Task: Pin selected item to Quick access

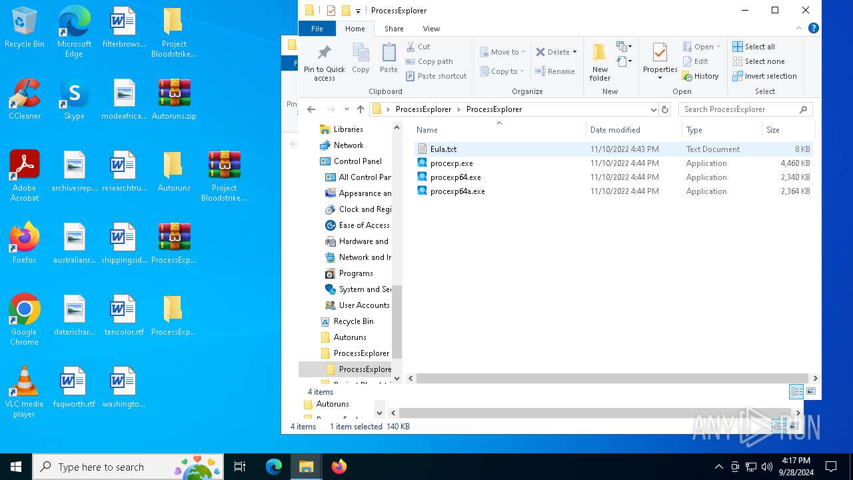Action: click(x=325, y=63)
